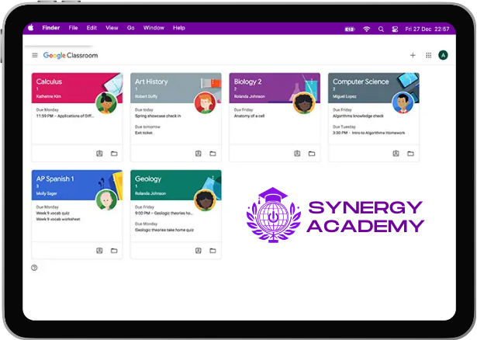
Task: Open the Window menu
Action: pos(154,28)
